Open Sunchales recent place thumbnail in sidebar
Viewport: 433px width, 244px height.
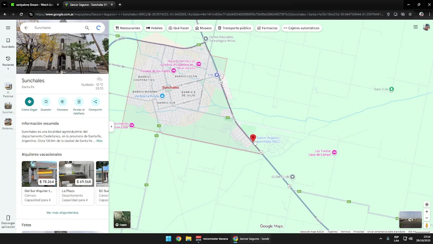point(8,108)
